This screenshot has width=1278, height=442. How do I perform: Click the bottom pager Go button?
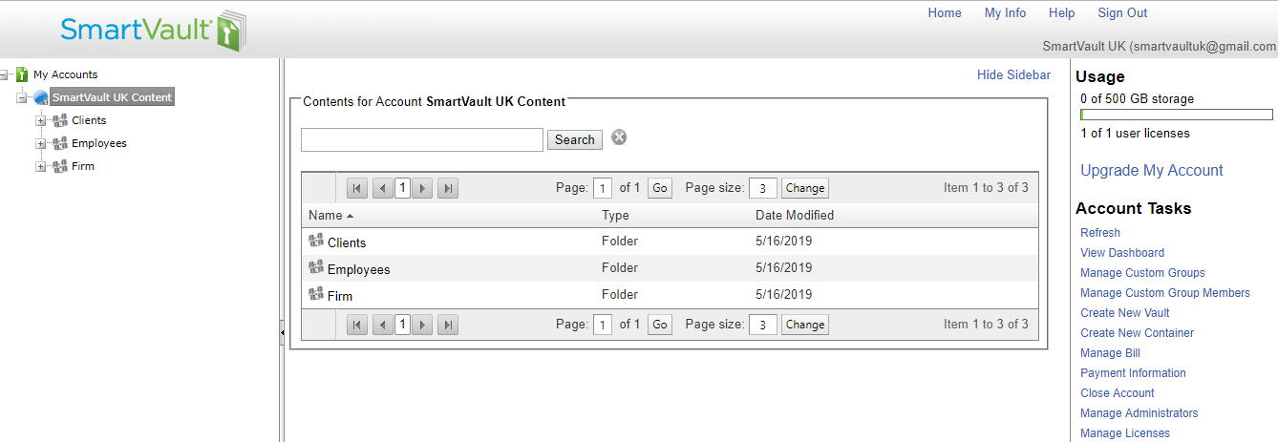(660, 325)
